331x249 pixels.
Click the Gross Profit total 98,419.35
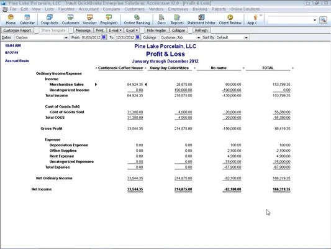coord(282,128)
